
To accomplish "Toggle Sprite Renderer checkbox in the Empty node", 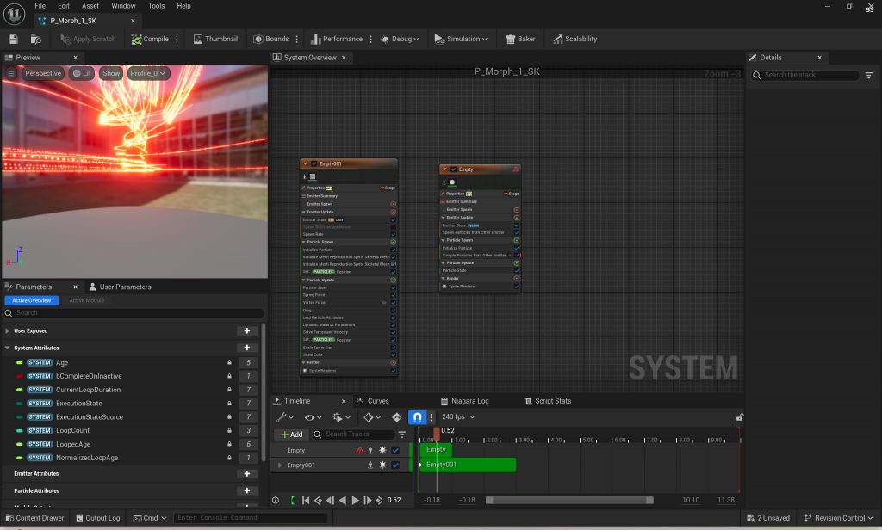I will [x=517, y=287].
